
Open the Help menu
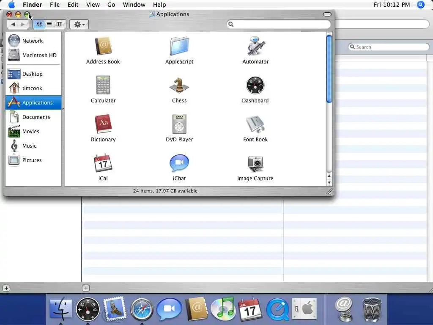pyautogui.click(x=159, y=4)
